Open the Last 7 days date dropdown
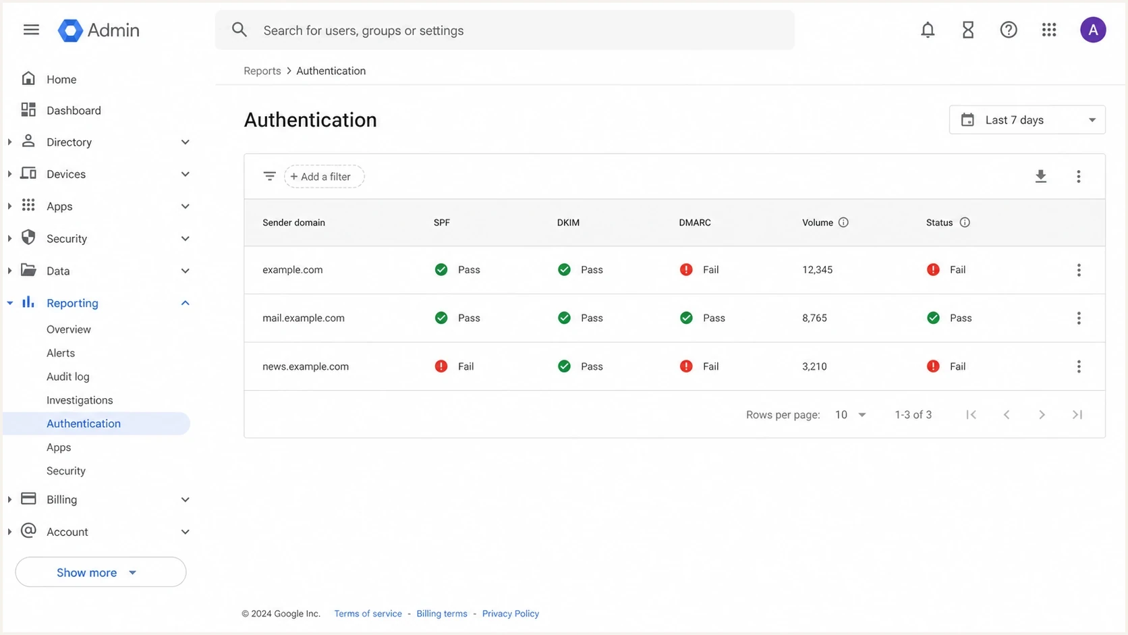This screenshot has width=1128, height=635. point(1027,119)
